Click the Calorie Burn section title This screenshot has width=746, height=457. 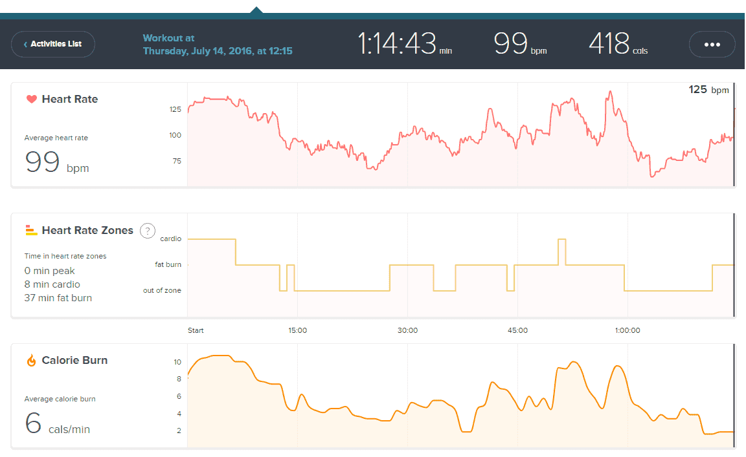point(74,361)
